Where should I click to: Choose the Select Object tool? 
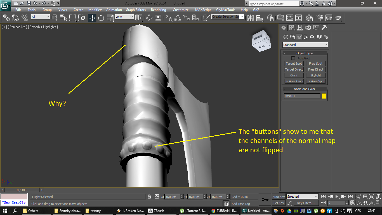[x=55, y=18]
